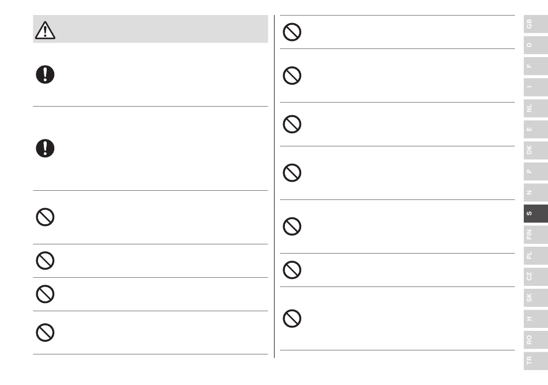Click the first prohibition icon below the exclamation icons
This screenshot has height=385, width=548.
[45, 217]
